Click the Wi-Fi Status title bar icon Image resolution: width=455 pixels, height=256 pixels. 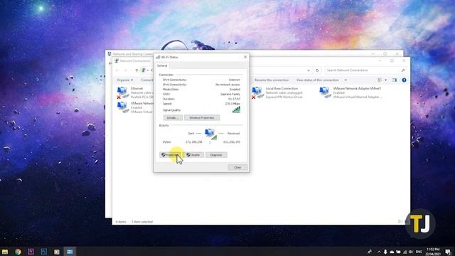(x=158, y=57)
